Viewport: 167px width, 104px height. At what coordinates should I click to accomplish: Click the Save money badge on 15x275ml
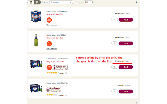click(49, 68)
